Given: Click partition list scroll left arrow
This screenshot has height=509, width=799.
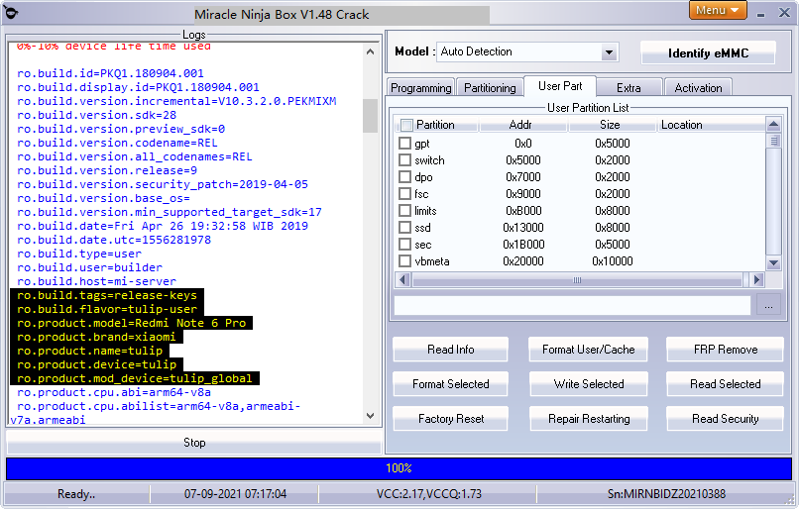Looking at the screenshot, I should pyautogui.click(x=403, y=279).
